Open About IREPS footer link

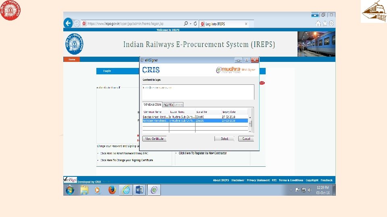coord(221,180)
